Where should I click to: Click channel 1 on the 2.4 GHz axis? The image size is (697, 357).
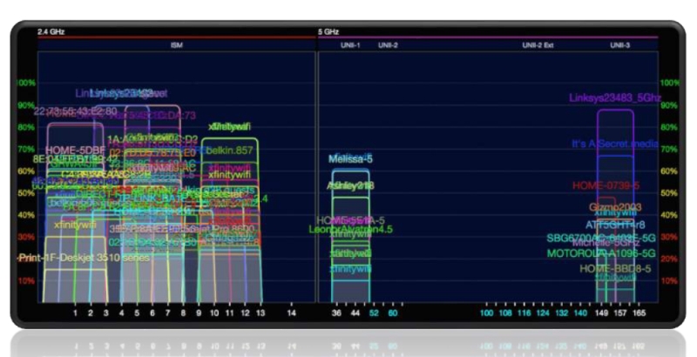pos(75,313)
